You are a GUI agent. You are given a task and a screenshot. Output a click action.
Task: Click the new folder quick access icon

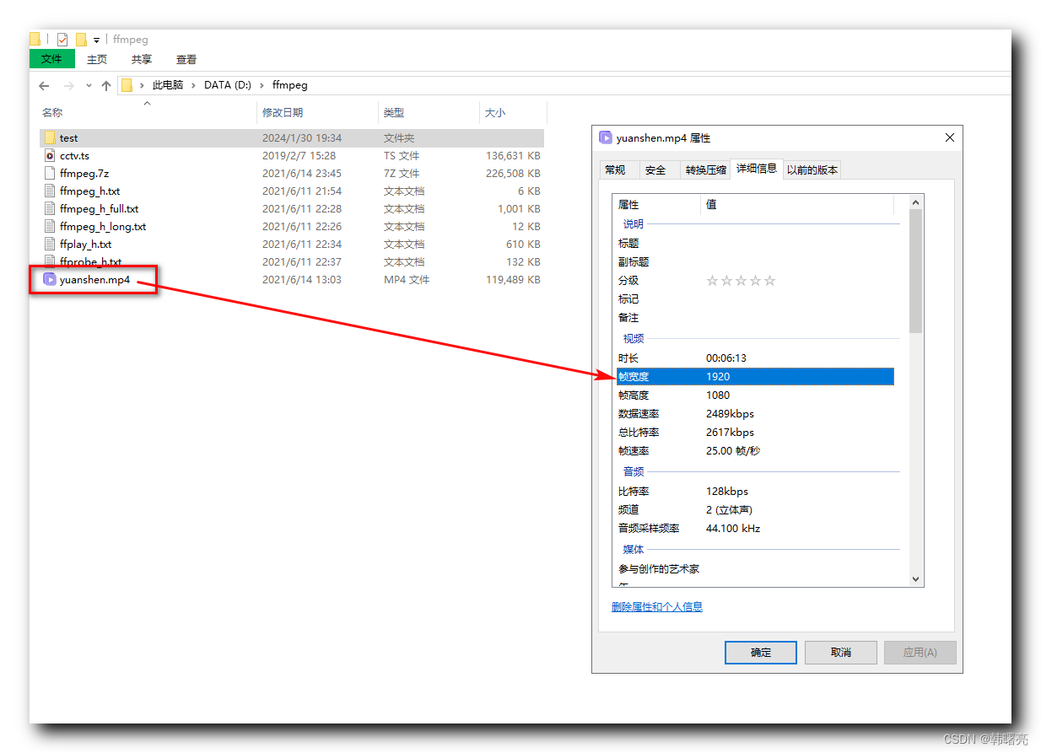[81, 40]
